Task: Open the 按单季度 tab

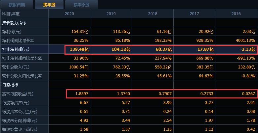Action: 81,5
